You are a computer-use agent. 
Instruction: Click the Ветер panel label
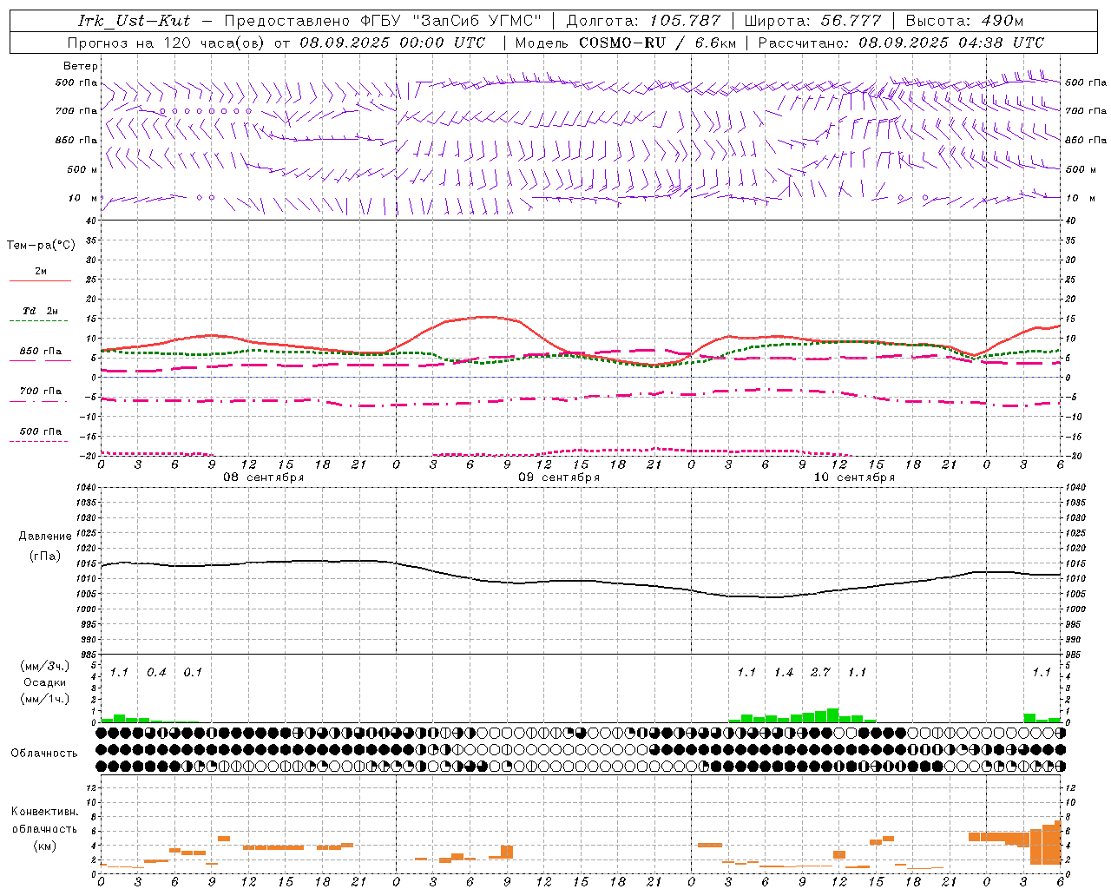click(80, 66)
